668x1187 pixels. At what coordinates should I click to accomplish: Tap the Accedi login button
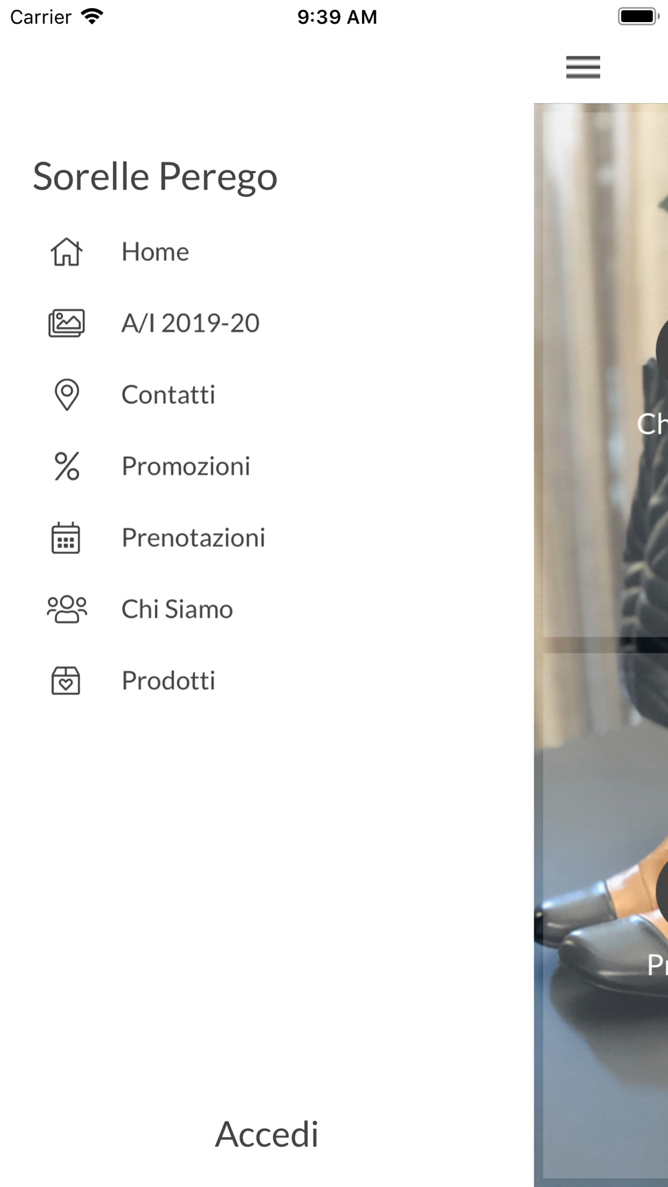[267, 1134]
